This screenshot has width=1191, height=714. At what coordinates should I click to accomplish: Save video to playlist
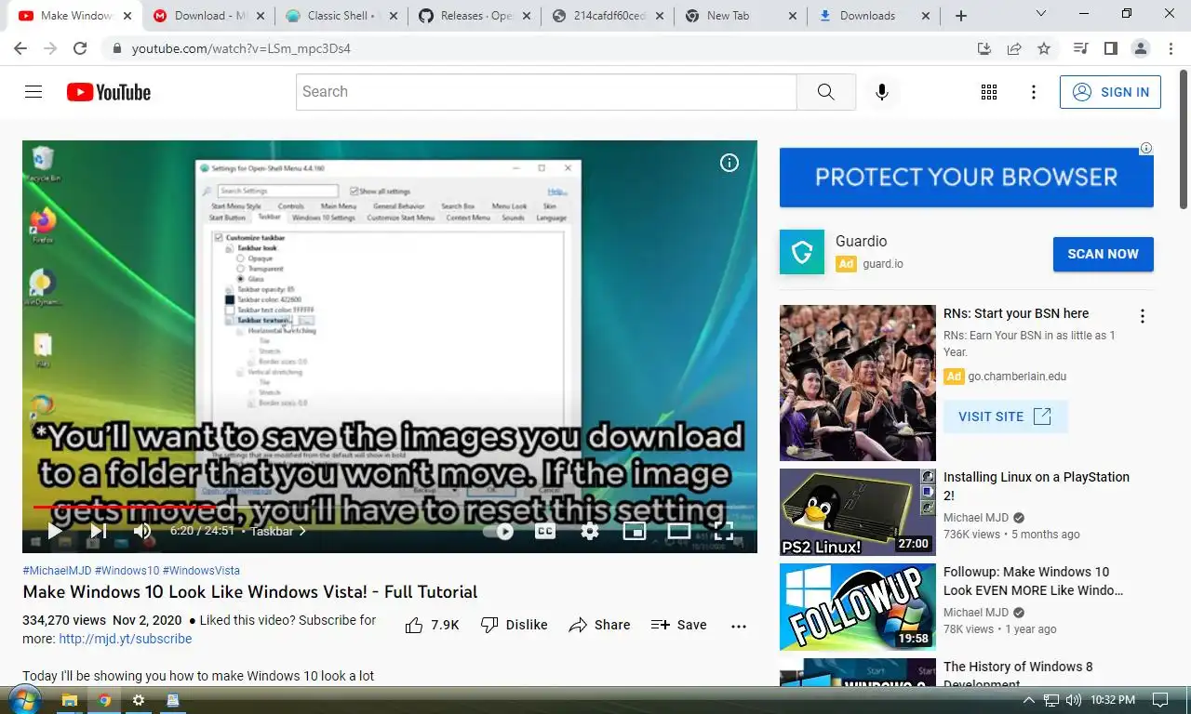(x=679, y=625)
